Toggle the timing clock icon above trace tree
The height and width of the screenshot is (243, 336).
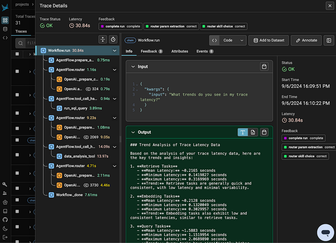[x=113, y=39]
